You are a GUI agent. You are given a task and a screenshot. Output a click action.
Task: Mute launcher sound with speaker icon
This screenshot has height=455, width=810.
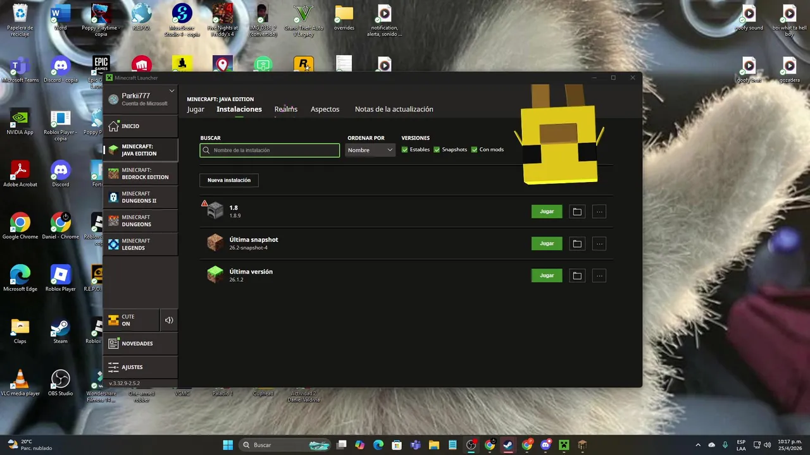pos(169,320)
